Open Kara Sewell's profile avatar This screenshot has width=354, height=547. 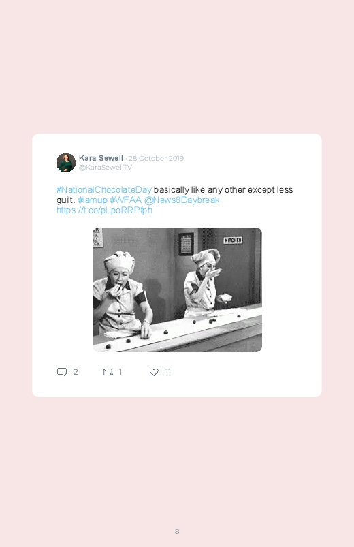[x=66, y=163]
